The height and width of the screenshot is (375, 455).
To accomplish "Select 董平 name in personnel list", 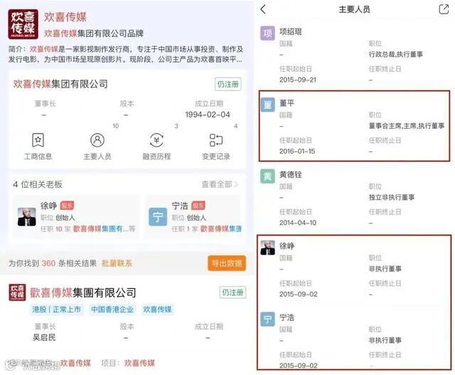I will click(287, 103).
